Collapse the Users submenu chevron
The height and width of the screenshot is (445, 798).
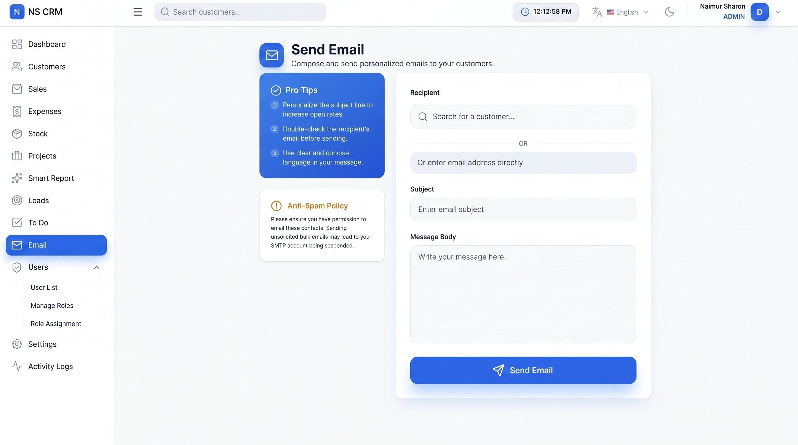97,267
